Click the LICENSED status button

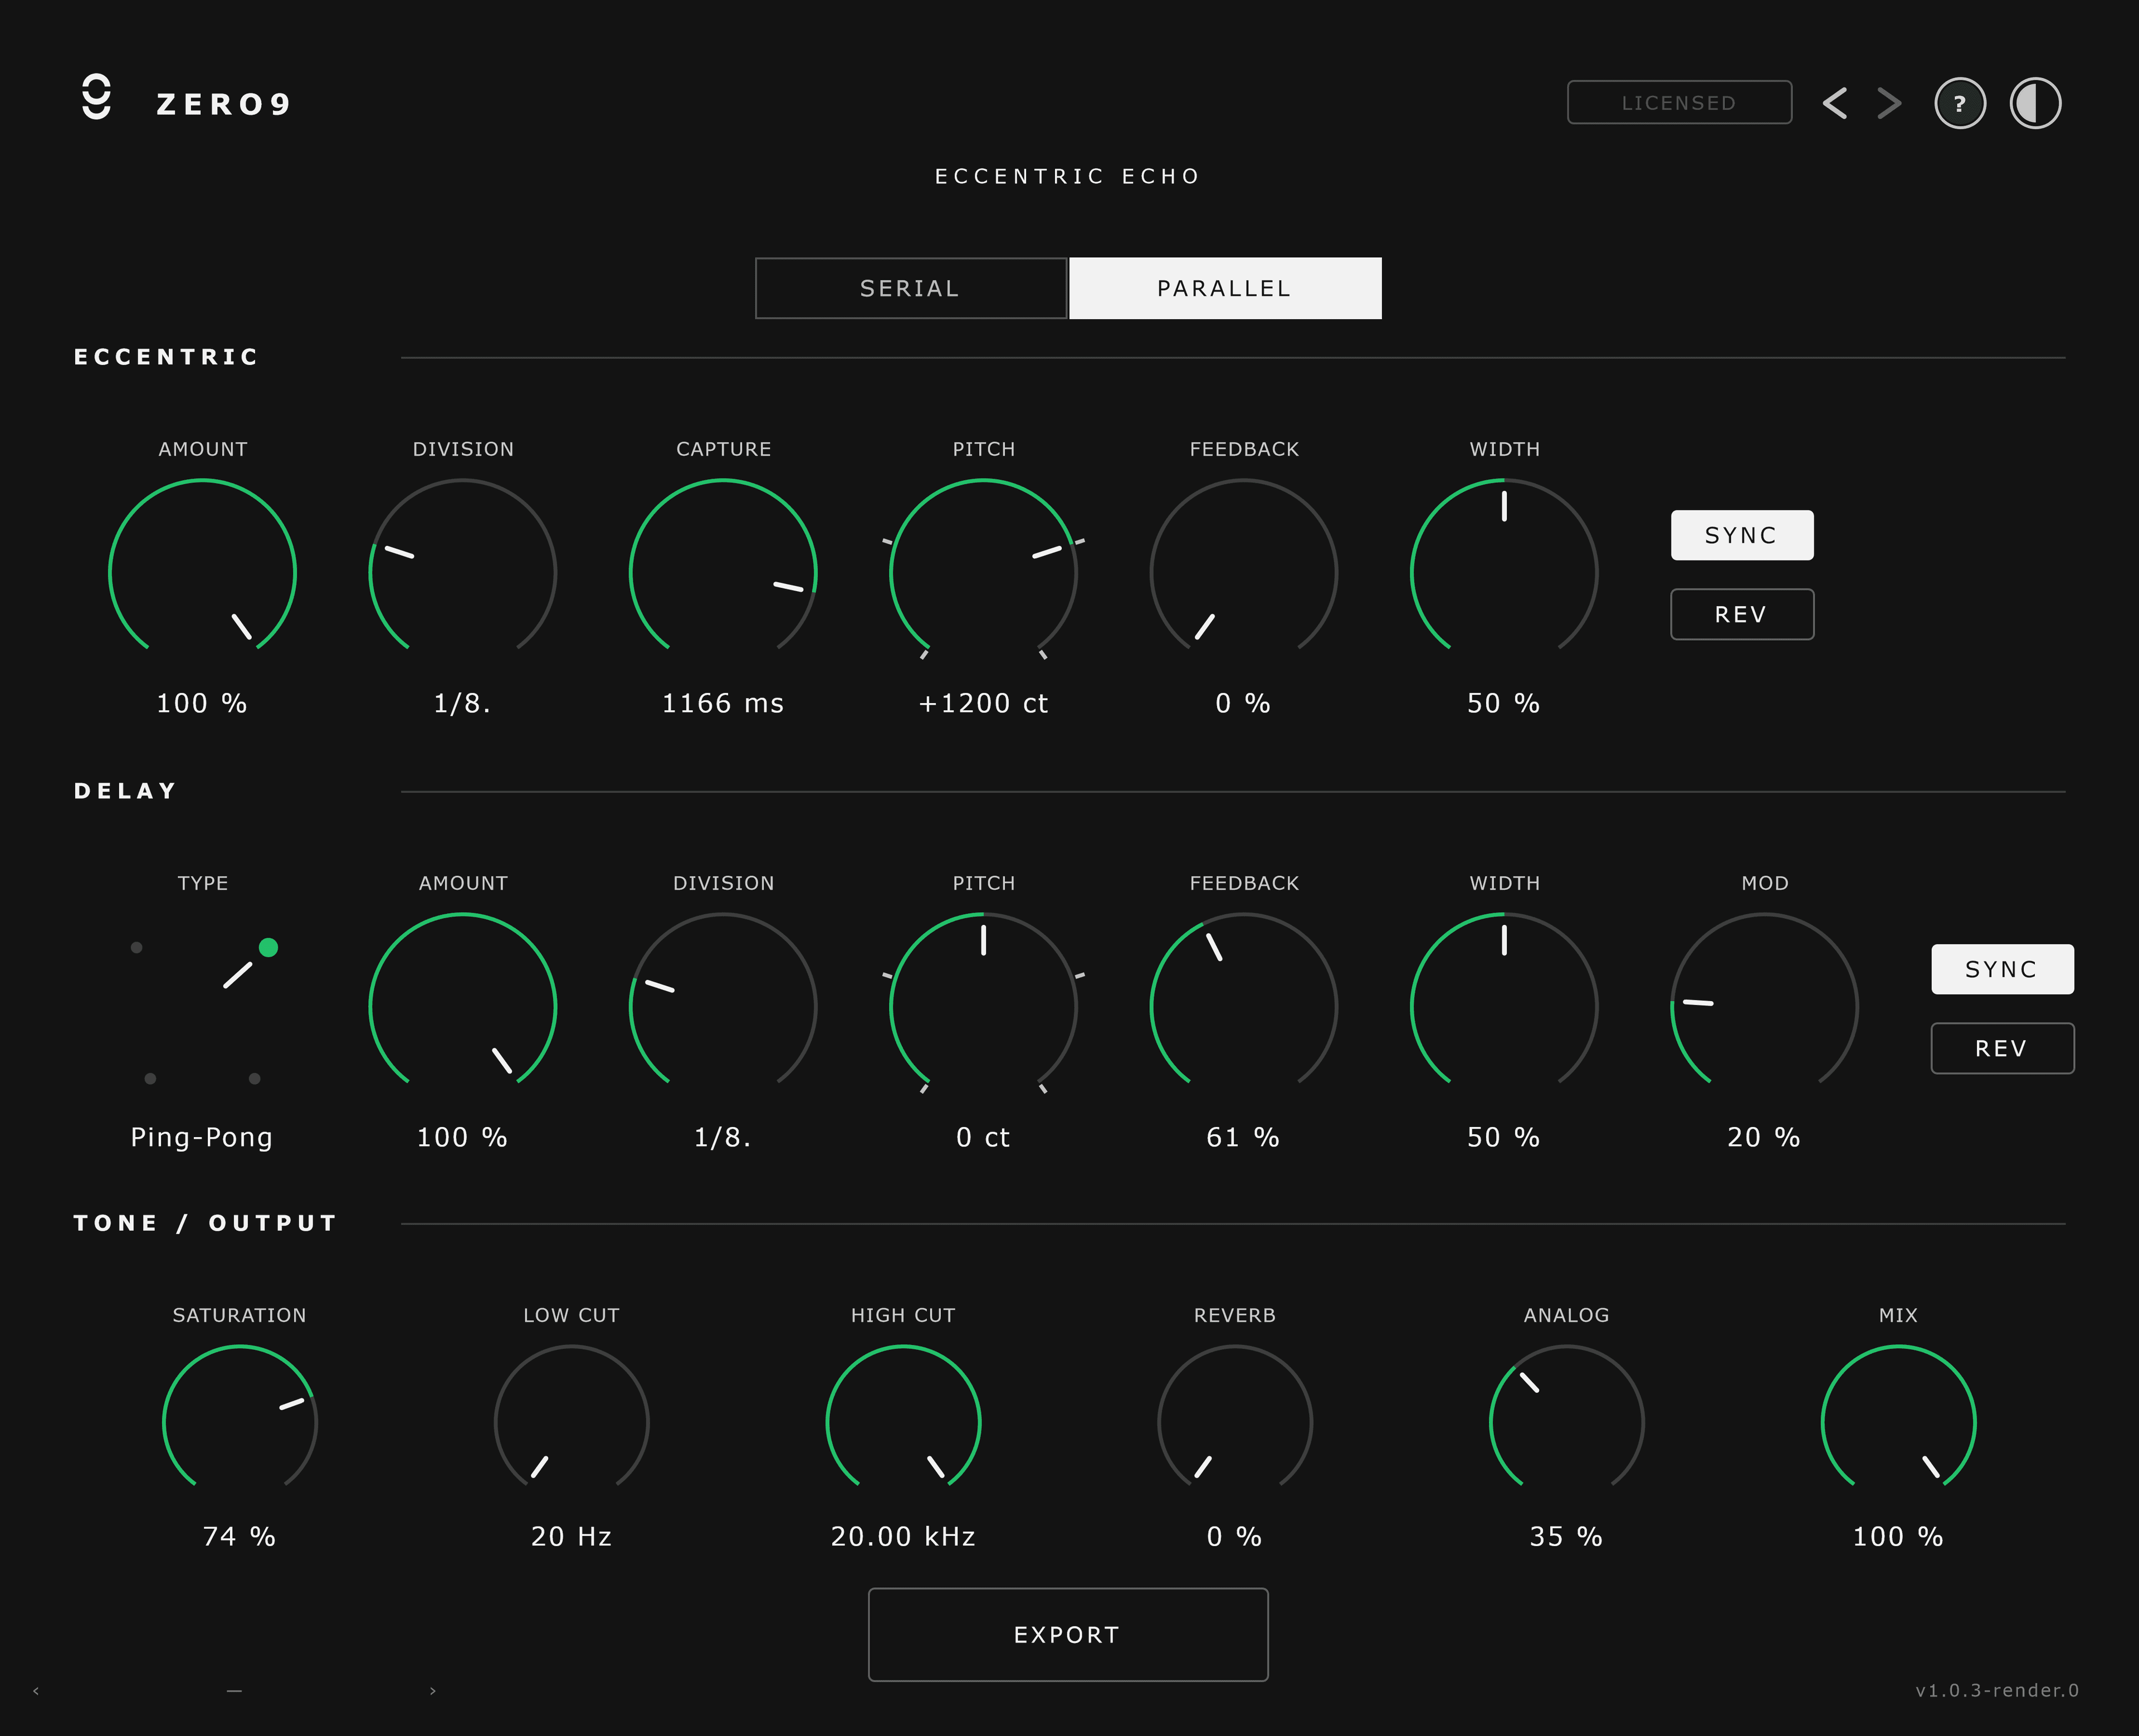click(1679, 102)
